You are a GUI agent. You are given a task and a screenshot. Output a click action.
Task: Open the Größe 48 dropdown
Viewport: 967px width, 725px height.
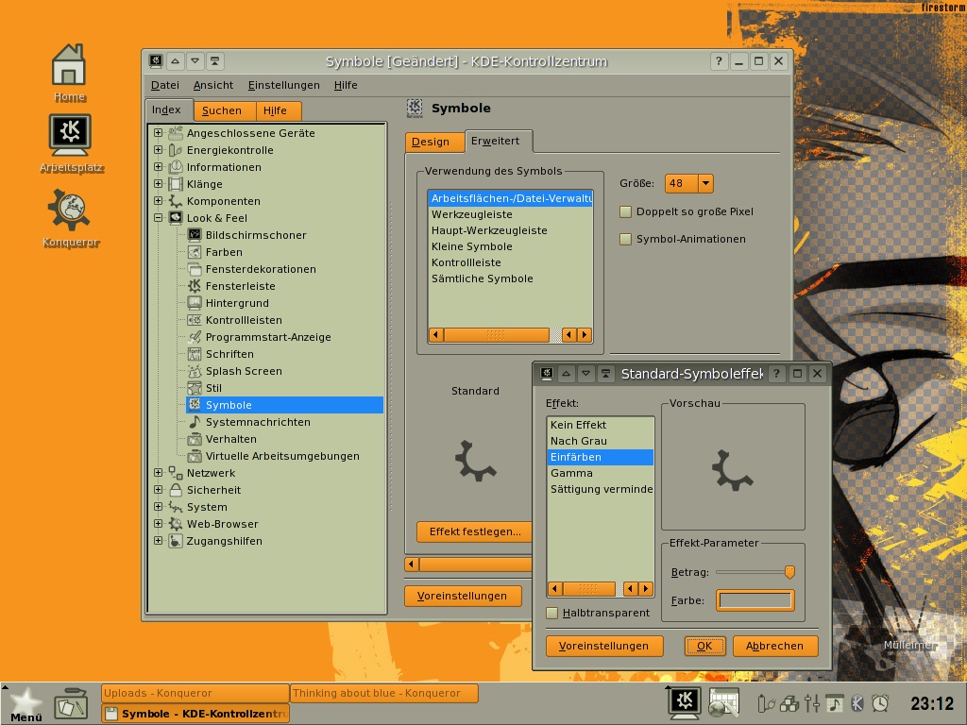coord(688,183)
